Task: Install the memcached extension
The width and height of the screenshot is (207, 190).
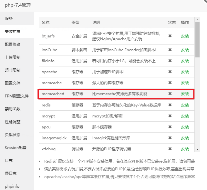Action: point(185,94)
